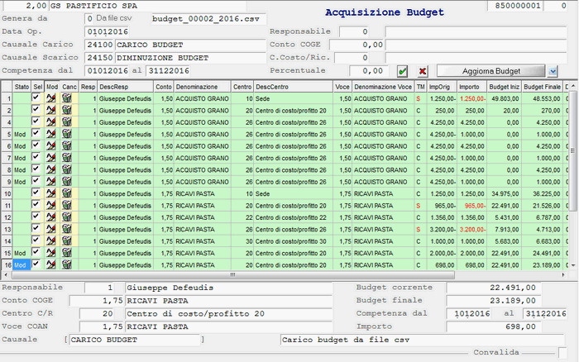Viewport: 579px width, 362px height.
Task: Toggle the Sel checkbox in row 4
Action: click(36, 121)
